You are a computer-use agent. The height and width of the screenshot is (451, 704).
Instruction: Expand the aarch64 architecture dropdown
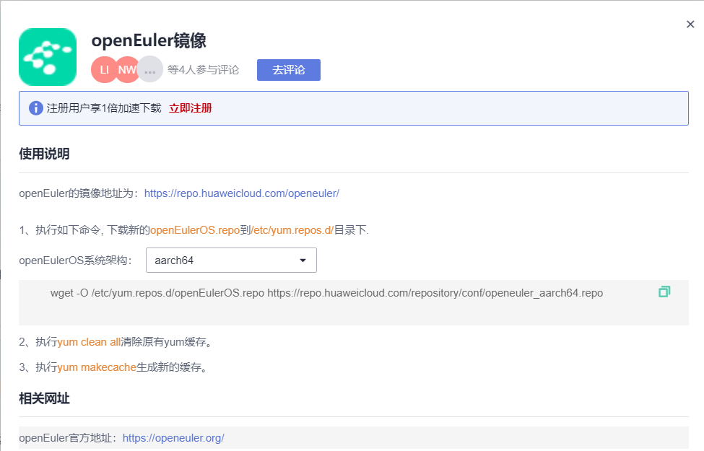[231, 260]
